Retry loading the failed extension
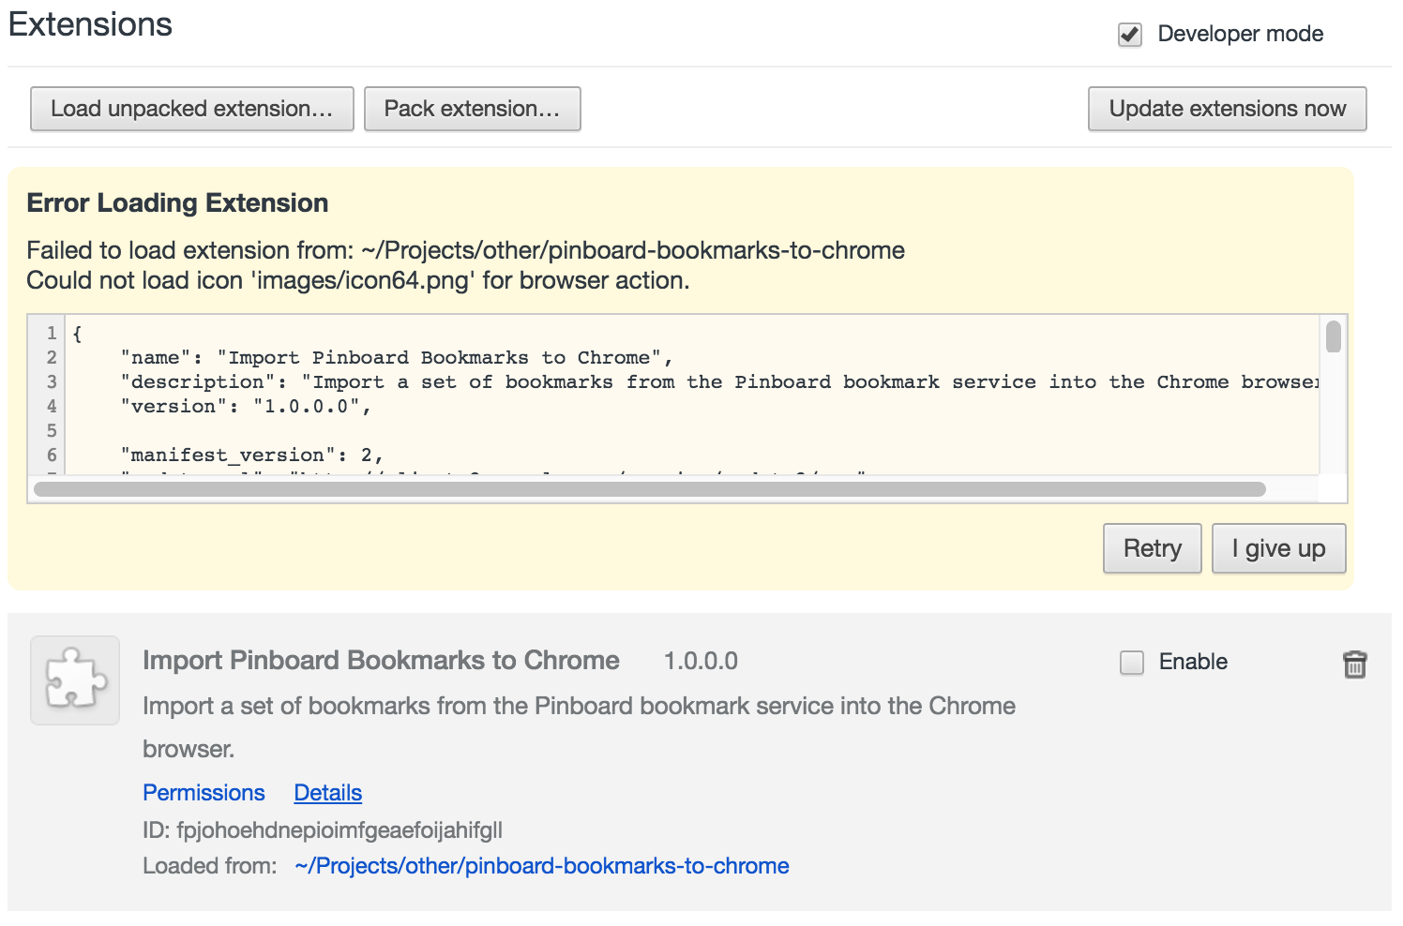1403x926 pixels. tap(1152, 548)
